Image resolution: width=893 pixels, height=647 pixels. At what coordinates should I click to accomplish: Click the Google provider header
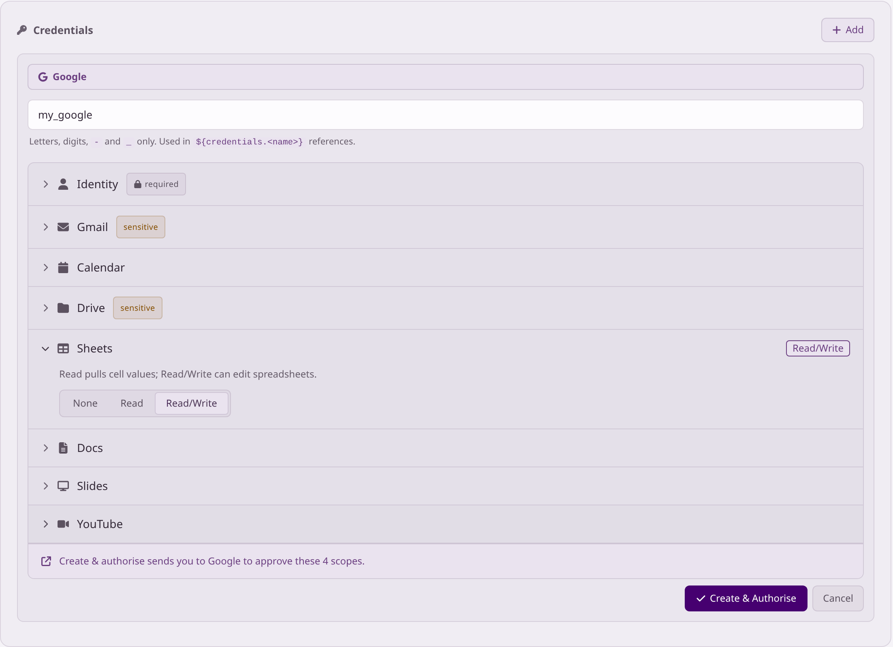point(446,77)
